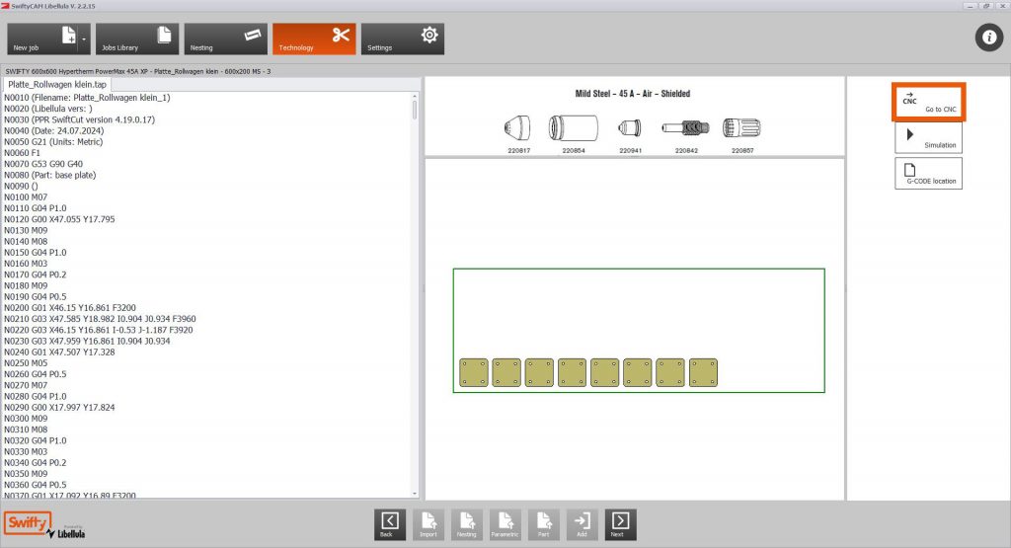Click the G-code panel vertical scrollbar

click(414, 296)
